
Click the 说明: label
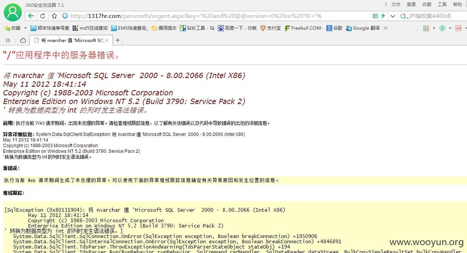point(9,123)
